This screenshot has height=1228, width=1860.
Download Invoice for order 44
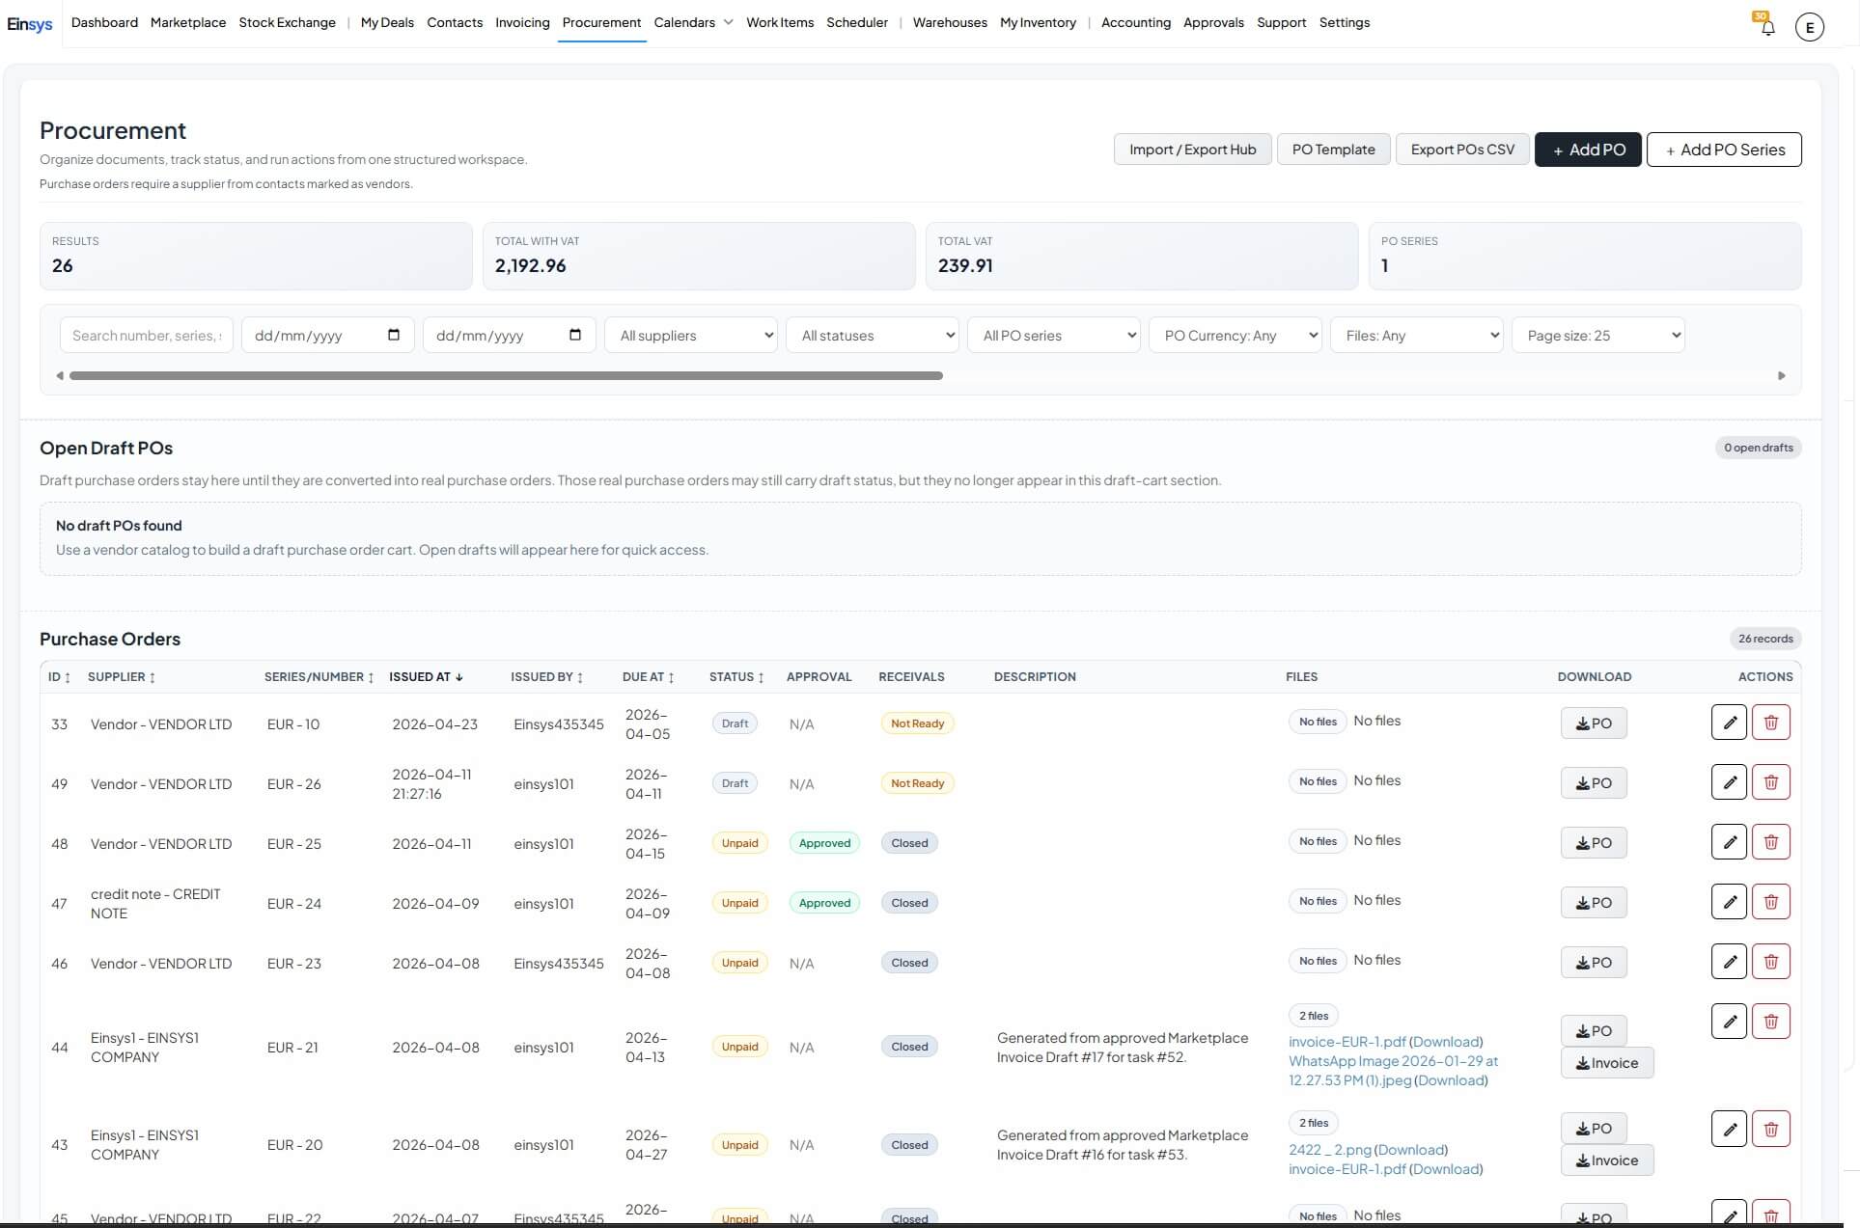coord(1606,1063)
